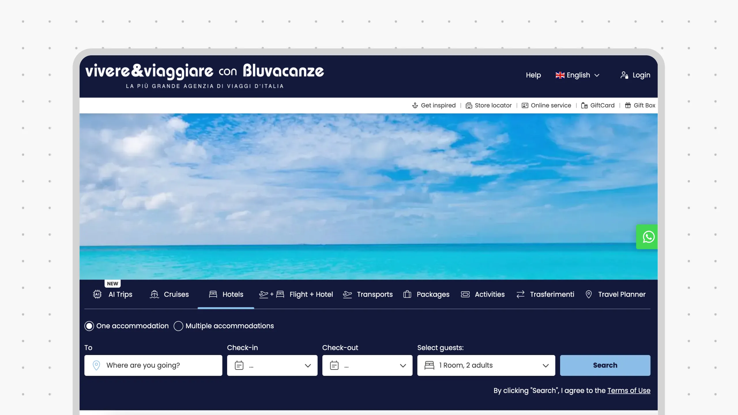Open the Check-out date dropdown
This screenshot has height=415, width=738.
click(367, 365)
